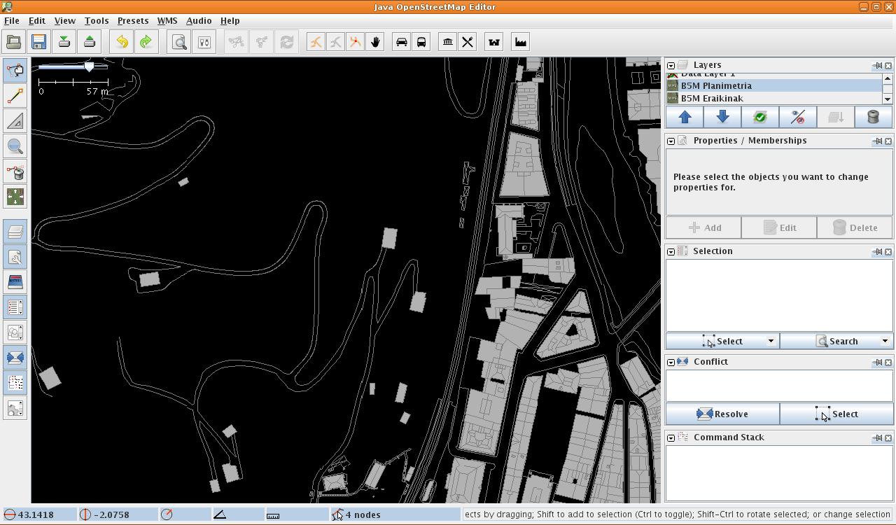
Task: Collapse the Properties / Memberships panel
Action: pos(671,141)
